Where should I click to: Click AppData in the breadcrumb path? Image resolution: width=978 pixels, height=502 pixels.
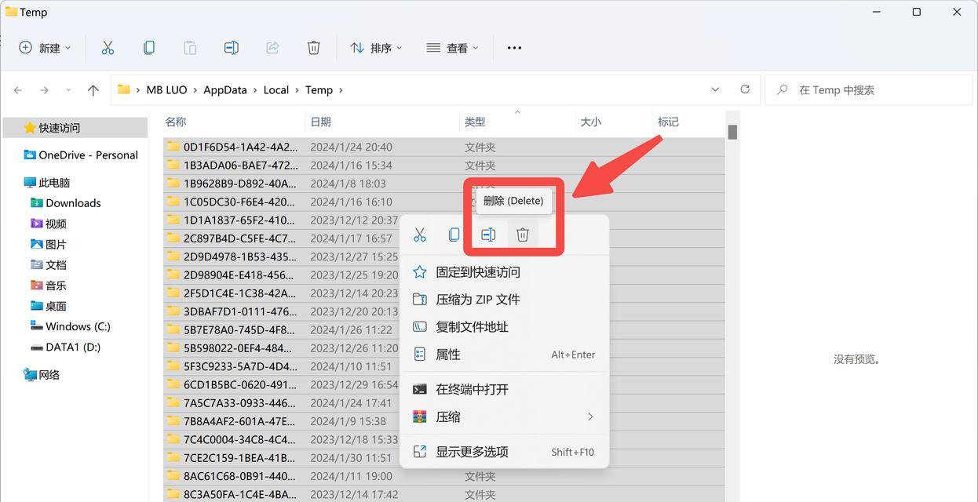[x=225, y=90]
